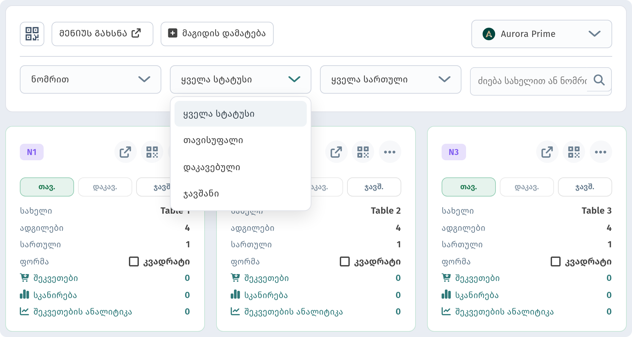Set N3 status to ჯავშ. (reserved)

tap(585, 187)
